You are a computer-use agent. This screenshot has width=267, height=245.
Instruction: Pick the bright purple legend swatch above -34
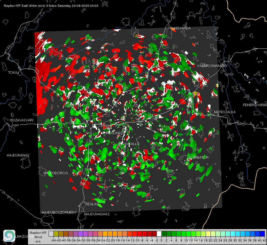click(80, 234)
